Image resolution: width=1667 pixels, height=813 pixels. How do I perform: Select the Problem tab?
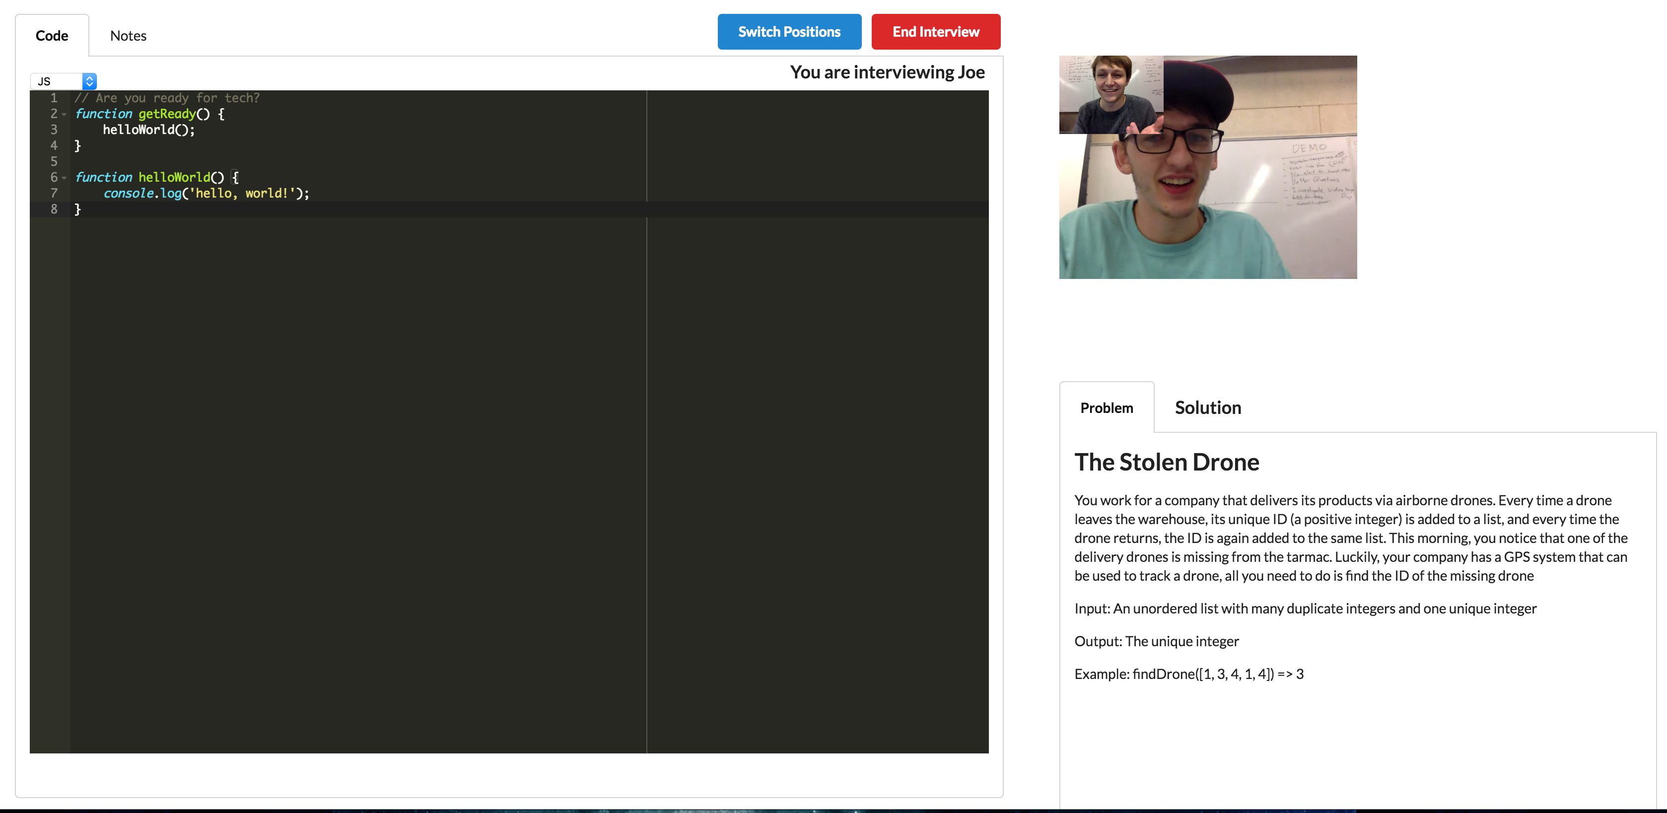[x=1106, y=408]
